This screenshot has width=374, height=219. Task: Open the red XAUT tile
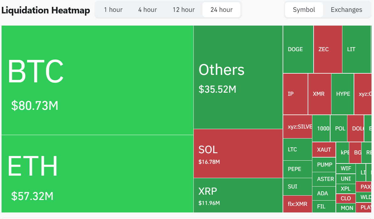click(324, 150)
